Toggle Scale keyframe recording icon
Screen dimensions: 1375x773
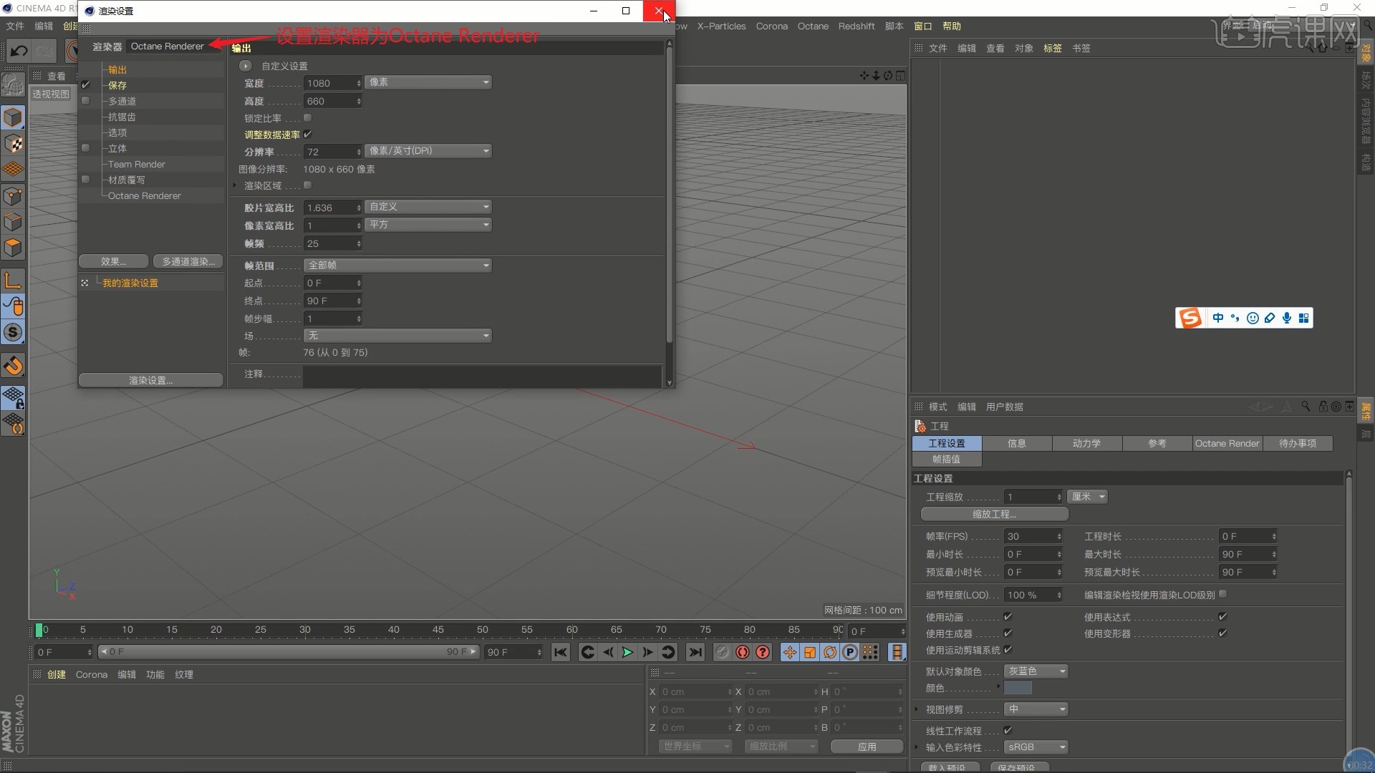coord(809,652)
